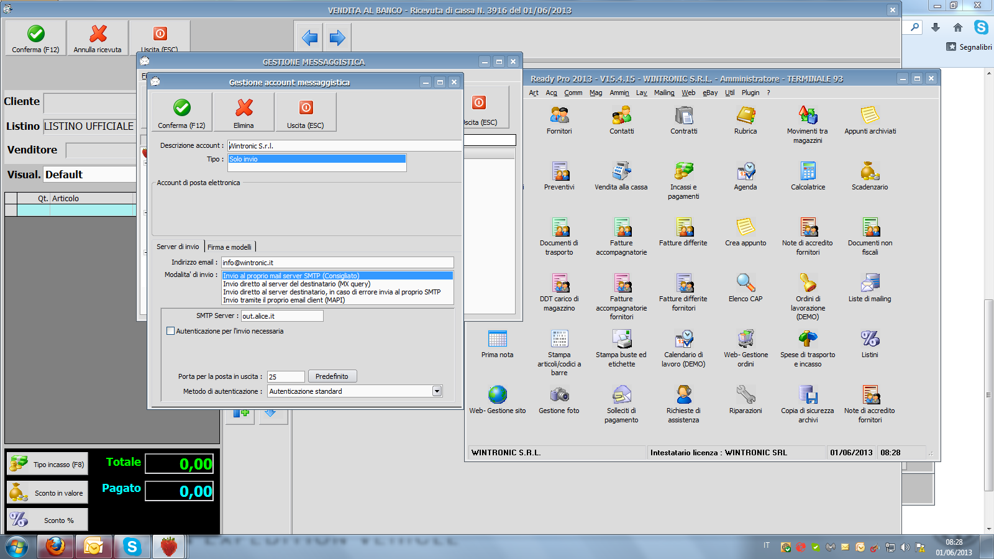Click the Porta per la posta in uscita field
This screenshot has width=994, height=559.
pyautogui.click(x=286, y=377)
